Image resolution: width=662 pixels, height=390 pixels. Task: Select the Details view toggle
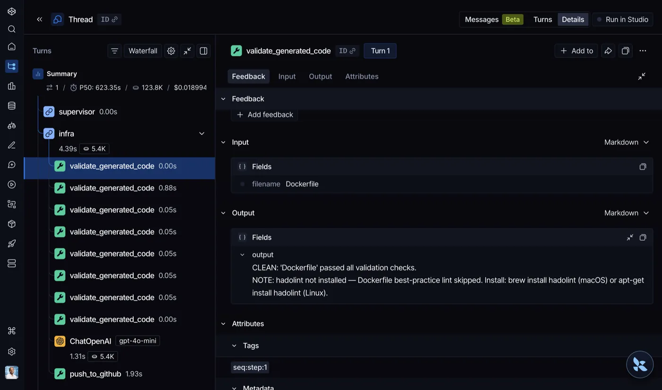coord(573,19)
